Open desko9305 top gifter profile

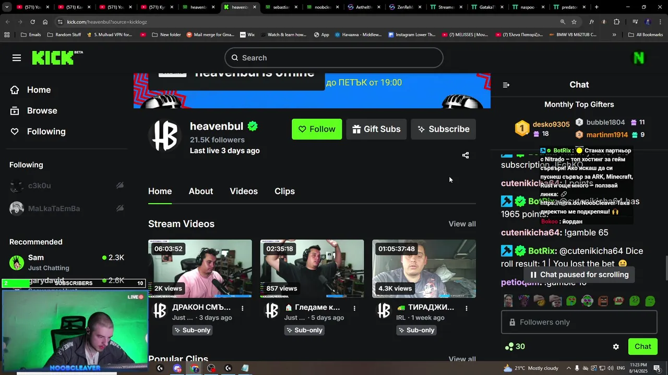(x=551, y=124)
